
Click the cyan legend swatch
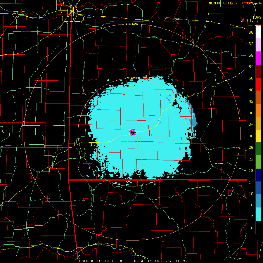point(258,214)
